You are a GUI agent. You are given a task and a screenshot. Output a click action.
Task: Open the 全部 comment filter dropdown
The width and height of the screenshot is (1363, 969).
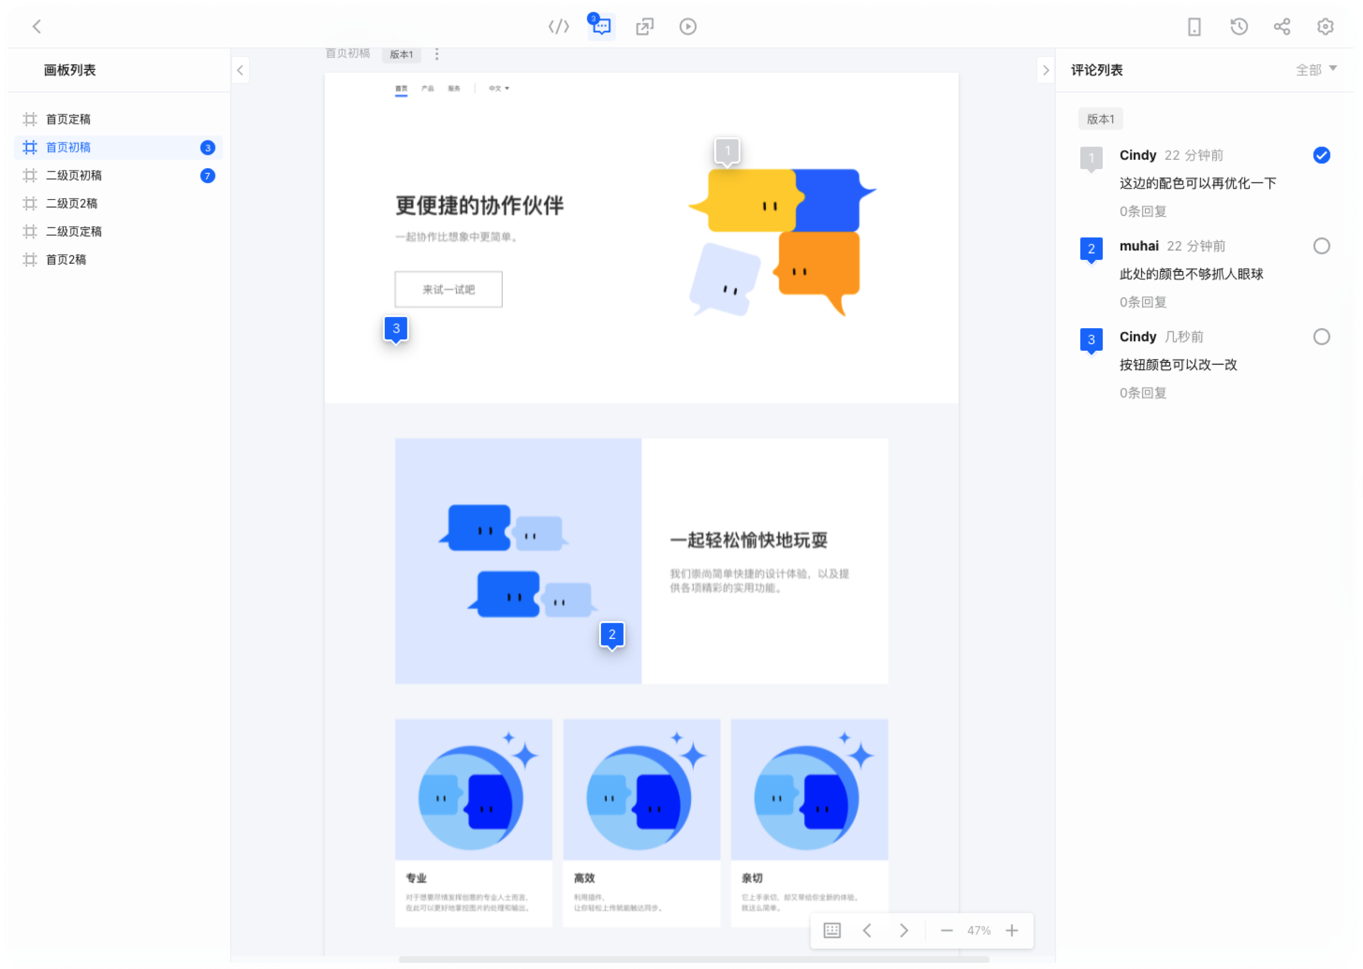[x=1315, y=70]
